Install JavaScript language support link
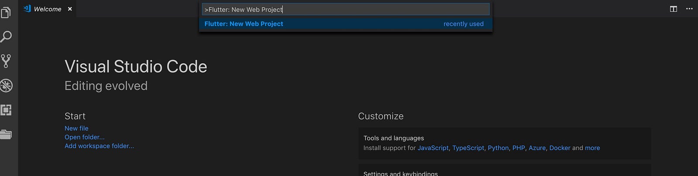This screenshot has height=176, width=698. click(x=433, y=148)
